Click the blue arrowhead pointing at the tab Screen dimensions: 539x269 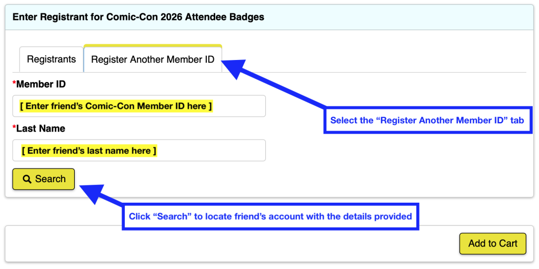[x=235, y=67]
